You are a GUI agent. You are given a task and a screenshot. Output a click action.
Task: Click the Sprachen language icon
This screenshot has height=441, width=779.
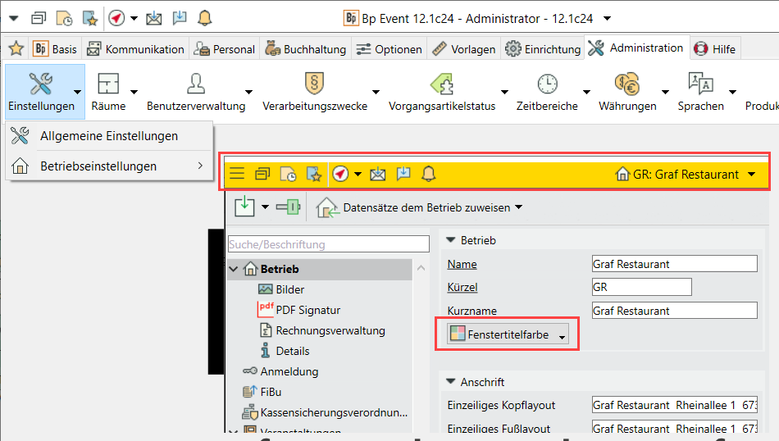[700, 84]
